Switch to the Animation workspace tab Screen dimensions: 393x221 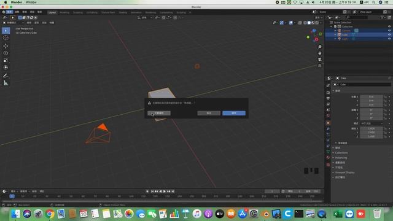136,12
